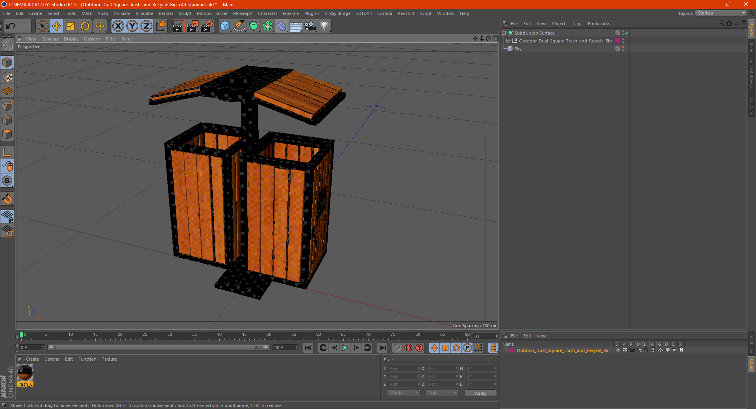The width and height of the screenshot is (756, 409).
Task: Toggle layer solo dot for bin layer
Action: point(618,350)
